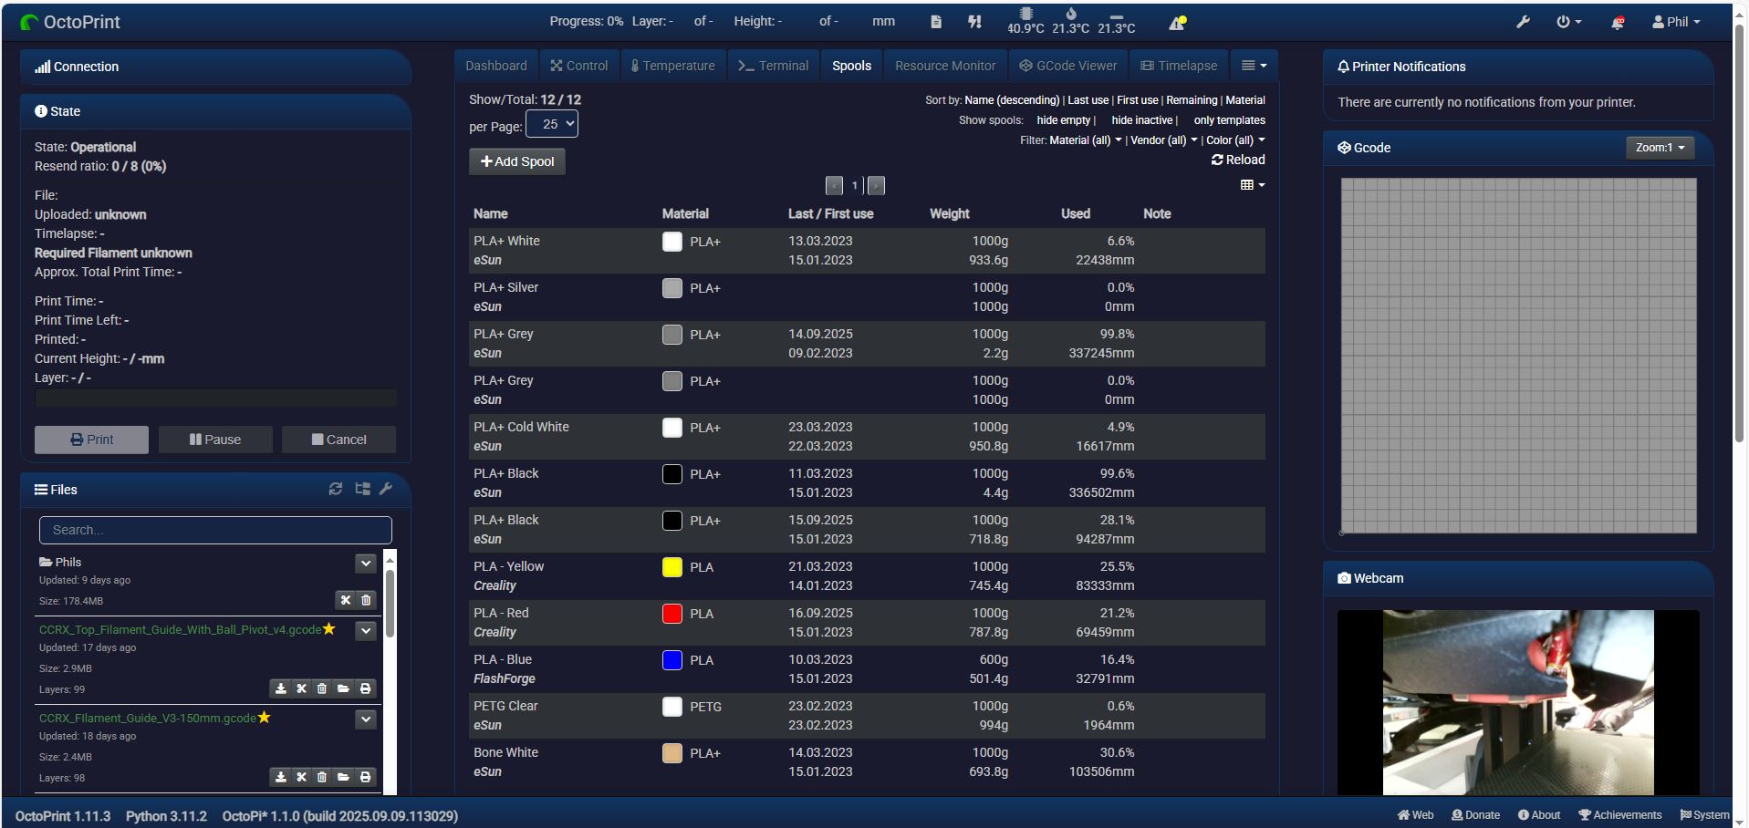
Task: Open the per Page dropdown
Action: [552, 125]
